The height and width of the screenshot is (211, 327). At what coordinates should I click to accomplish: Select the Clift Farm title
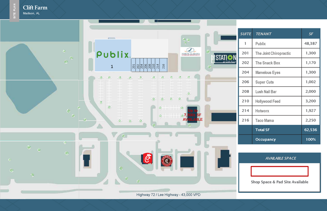(x=35, y=8)
